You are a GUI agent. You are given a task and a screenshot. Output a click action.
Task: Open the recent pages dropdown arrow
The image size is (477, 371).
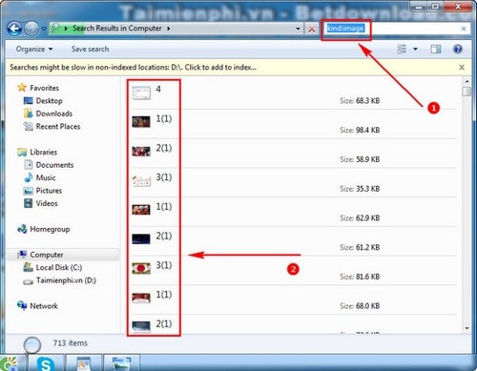coord(44,29)
